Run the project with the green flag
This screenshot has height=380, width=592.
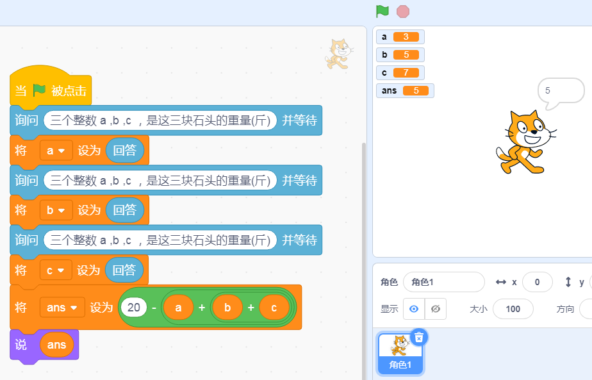click(x=380, y=12)
